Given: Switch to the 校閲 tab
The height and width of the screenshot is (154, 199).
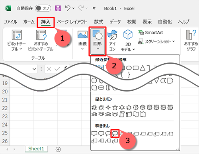Looking at the screenshot, I should pyautogui.click(x=132, y=22).
